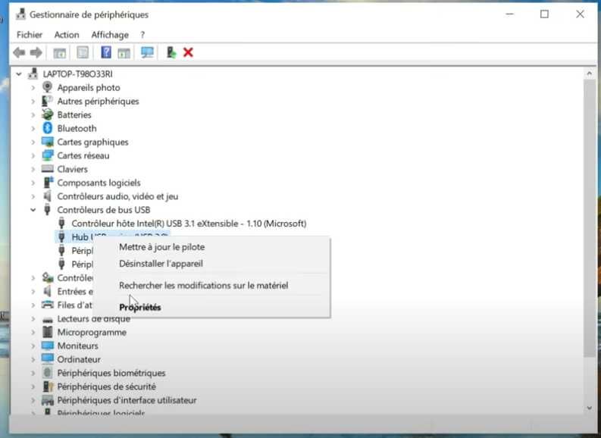Viewport: 601px width, 438px height.
Task: Click the Périphériques biométriques fingerprint icon
Action: (x=47, y=373)
